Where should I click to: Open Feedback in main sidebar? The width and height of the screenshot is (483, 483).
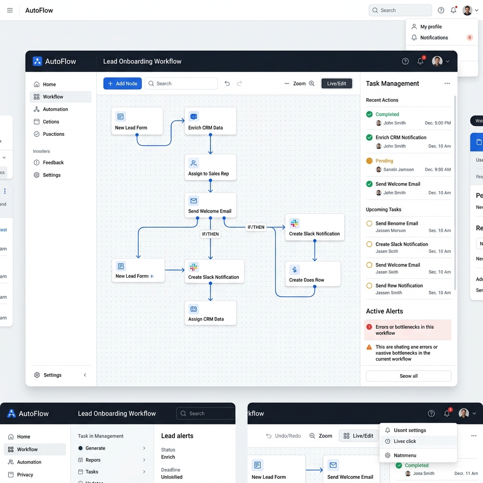coord(61,163)
